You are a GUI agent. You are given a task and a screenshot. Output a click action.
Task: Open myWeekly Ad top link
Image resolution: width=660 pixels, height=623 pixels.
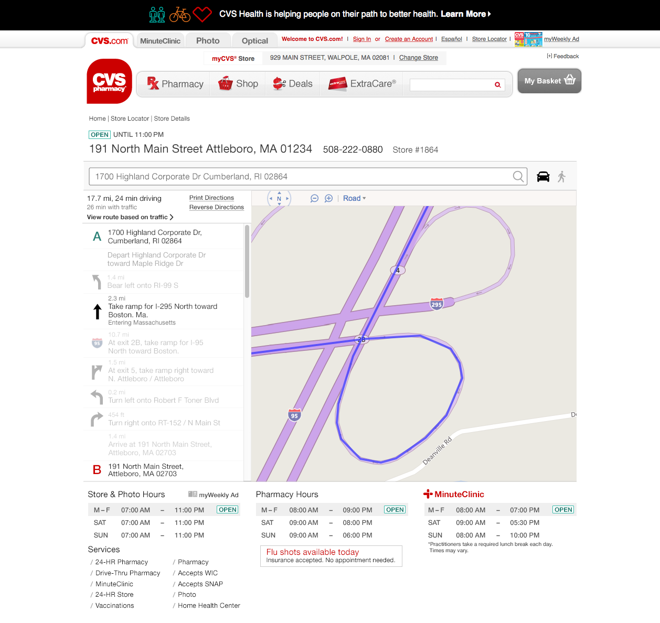coord(561,39)
